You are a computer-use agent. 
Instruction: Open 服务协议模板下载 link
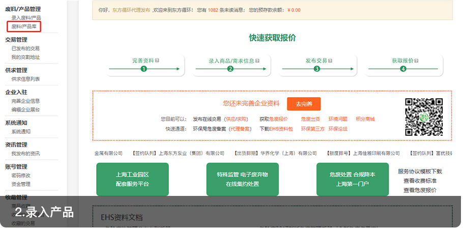(420, 171)
